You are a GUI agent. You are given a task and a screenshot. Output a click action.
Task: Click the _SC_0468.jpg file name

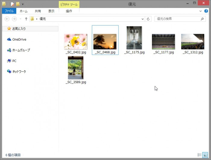coord(105,52)
